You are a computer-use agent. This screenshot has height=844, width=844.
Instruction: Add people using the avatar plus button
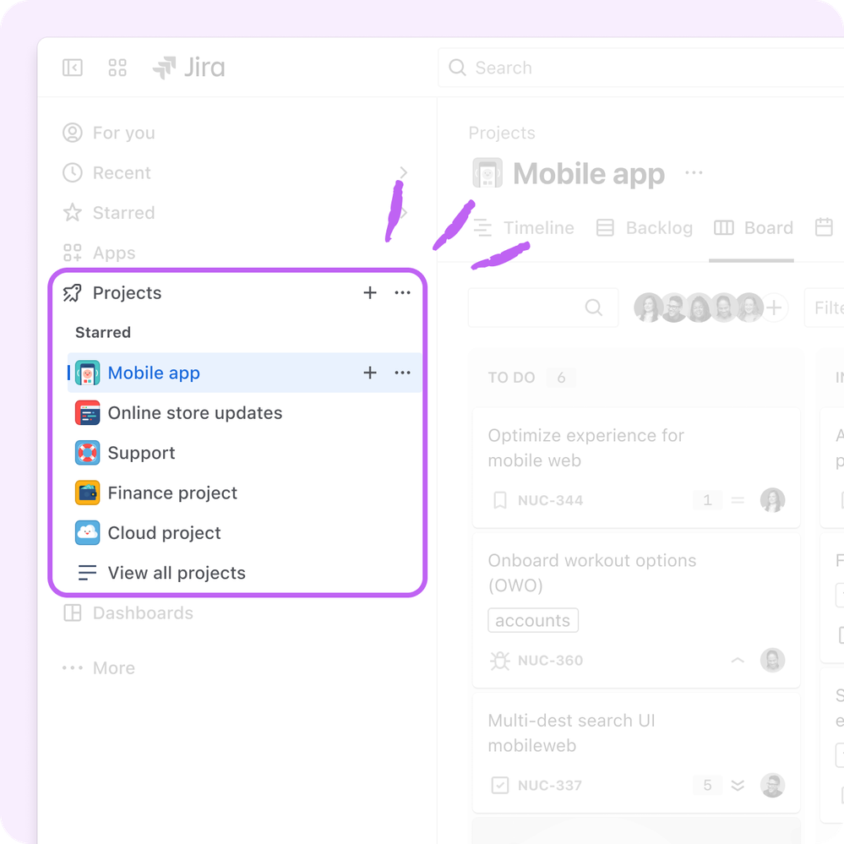tap(774, 308)
